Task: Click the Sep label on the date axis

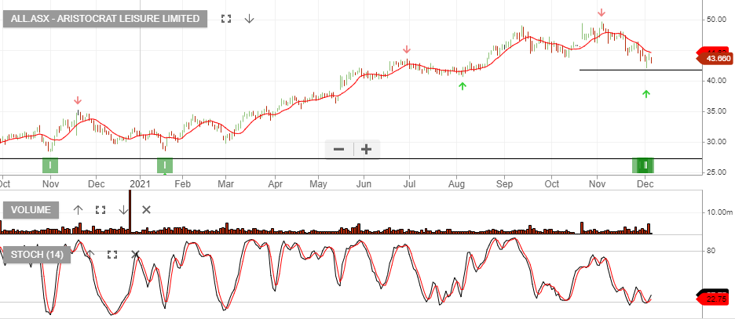Action: pos(506,184)
